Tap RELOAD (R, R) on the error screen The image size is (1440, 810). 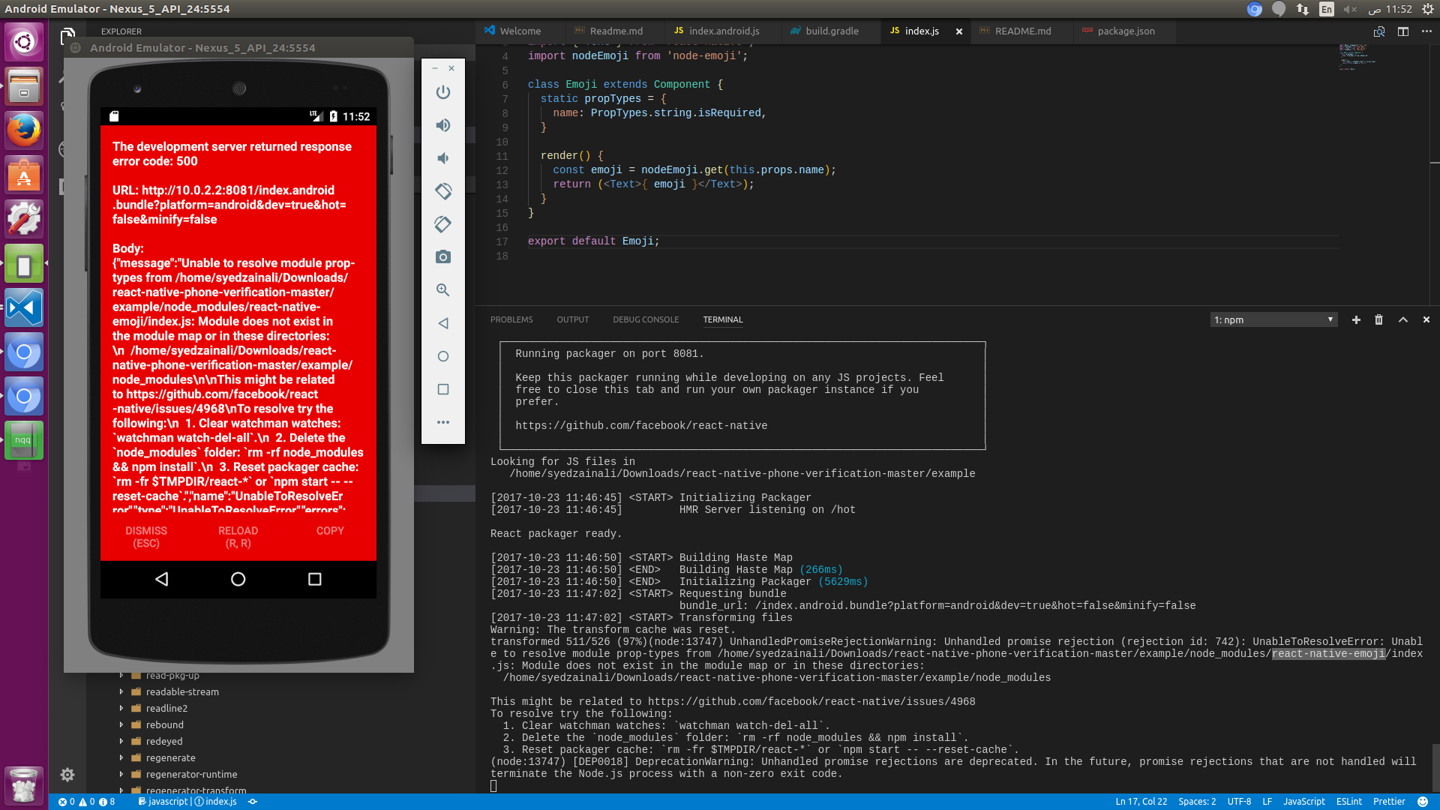[238, 537]
